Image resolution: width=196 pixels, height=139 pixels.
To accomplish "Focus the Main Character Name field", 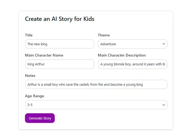I will point(60,64).
